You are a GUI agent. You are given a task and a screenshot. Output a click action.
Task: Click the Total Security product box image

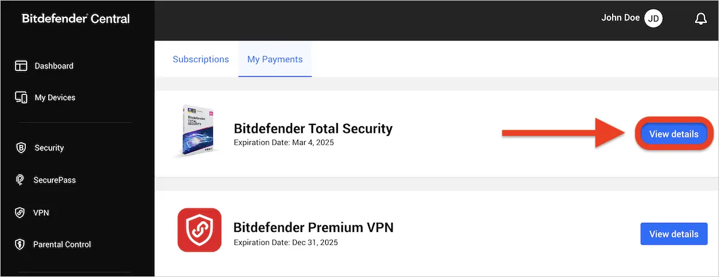[x=197, y=132]
